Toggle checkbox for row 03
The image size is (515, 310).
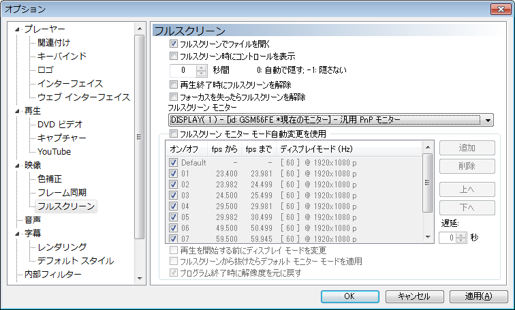[x=173, y=195]
